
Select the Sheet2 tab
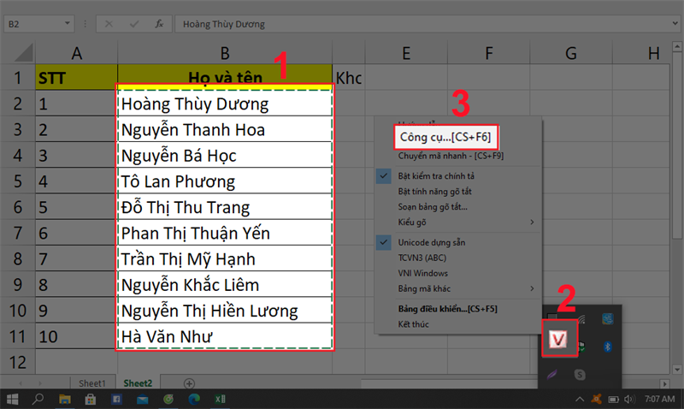[x=138, y=383]
